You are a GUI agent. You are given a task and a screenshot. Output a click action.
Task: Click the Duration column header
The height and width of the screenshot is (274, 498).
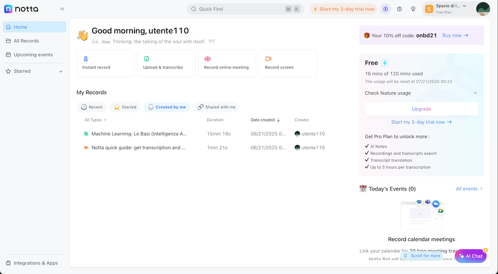pos(215,120)
